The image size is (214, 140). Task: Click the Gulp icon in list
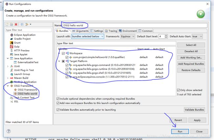(12, 46)
